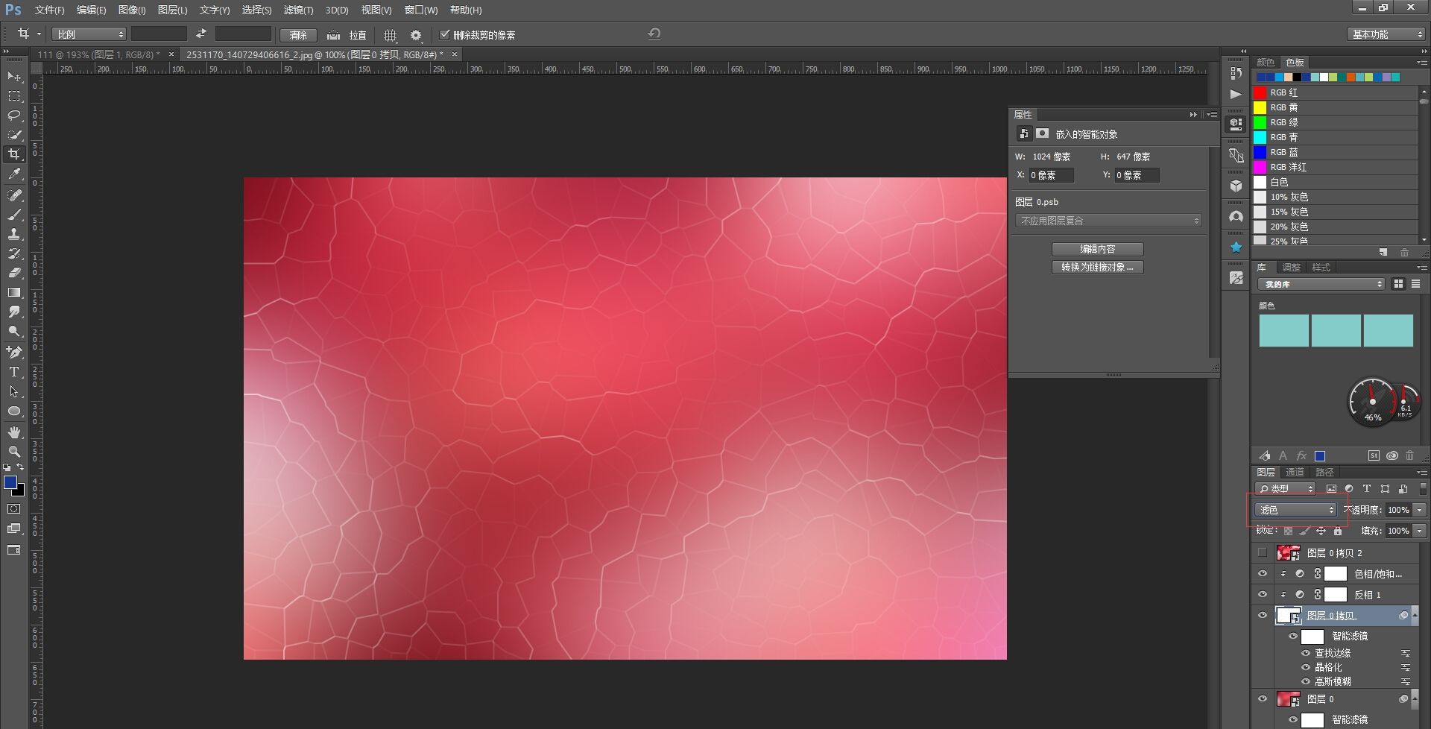The image size is (1431, 729).
Task: Select the Gradient tool
Action: tap(14, 292)
